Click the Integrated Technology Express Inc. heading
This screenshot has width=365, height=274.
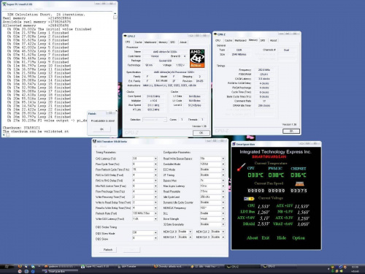pos(275,152)
